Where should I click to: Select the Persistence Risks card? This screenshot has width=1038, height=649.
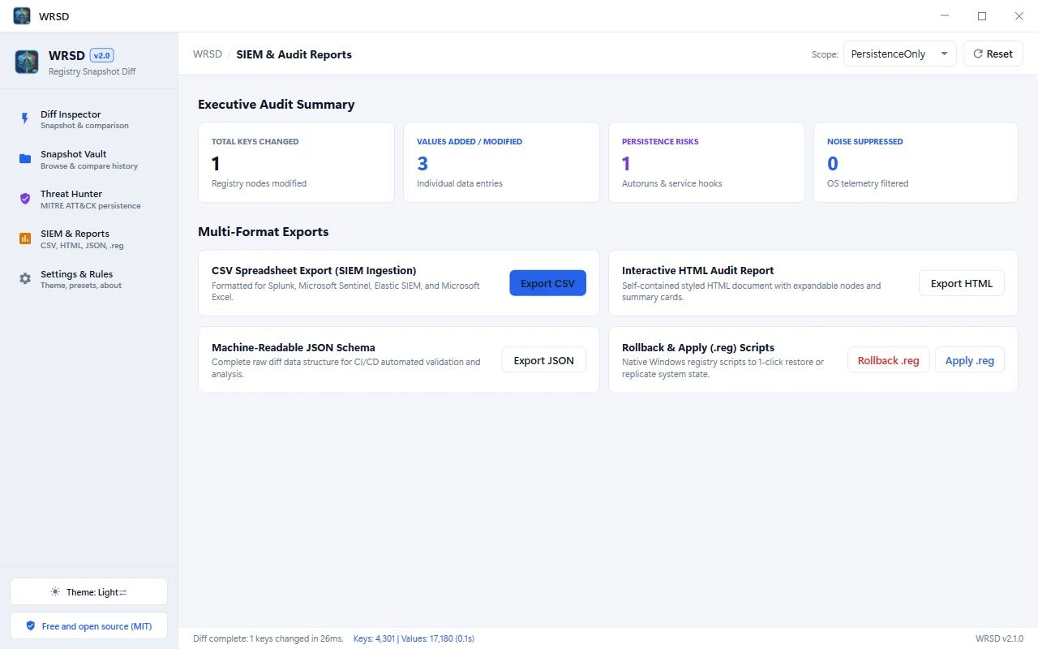[706, 162]
